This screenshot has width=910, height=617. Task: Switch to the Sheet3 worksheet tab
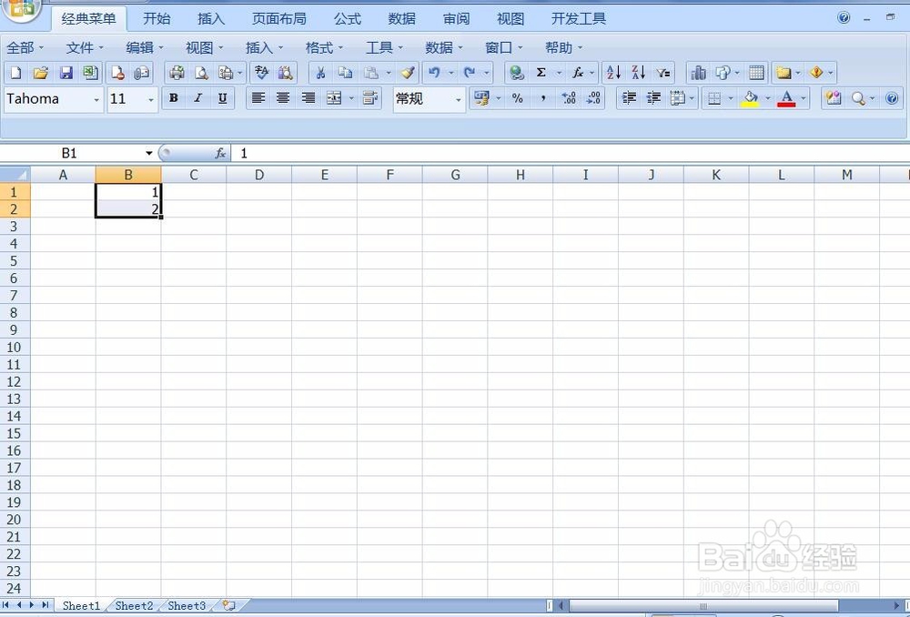pyautogui.click(x=187, y=605)
